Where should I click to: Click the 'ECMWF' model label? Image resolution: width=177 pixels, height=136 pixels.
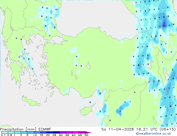[45, 129]
